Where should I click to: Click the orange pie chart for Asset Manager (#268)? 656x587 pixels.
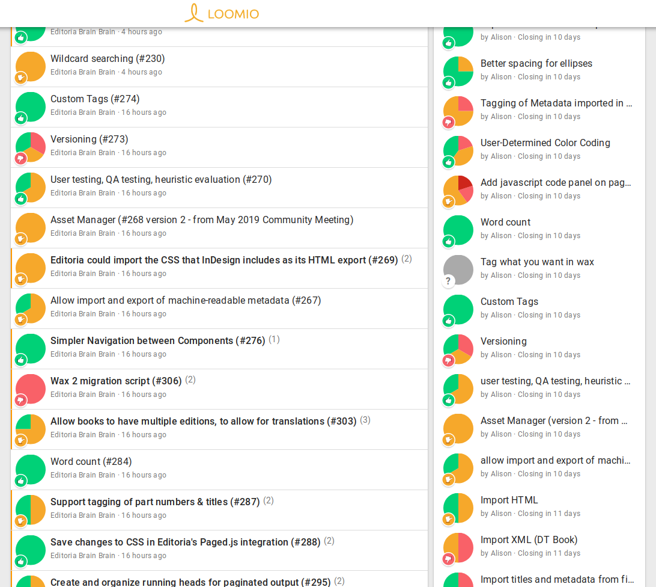tap(31, 228)
